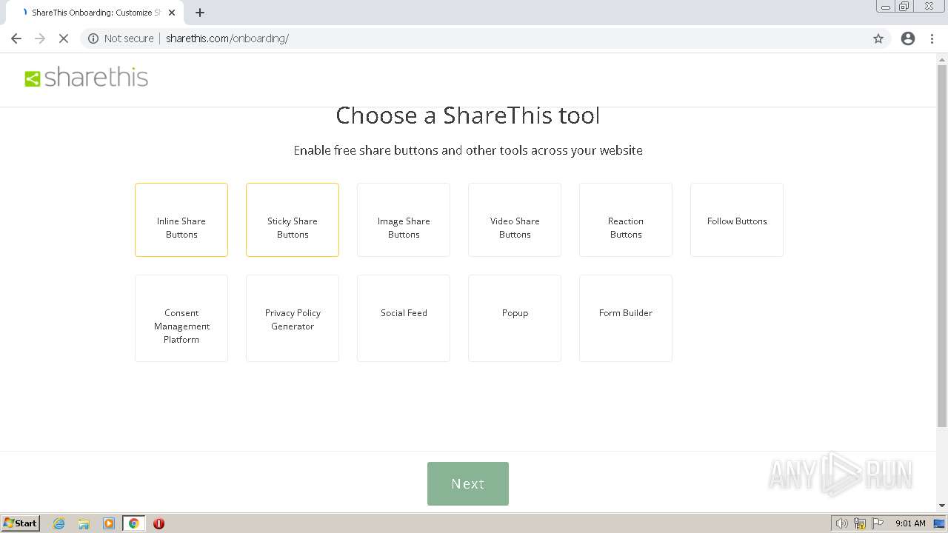Viewport: 948px width, 533px height.
Task: Select the Popup tool card
Action: click(x=515, y=318)
